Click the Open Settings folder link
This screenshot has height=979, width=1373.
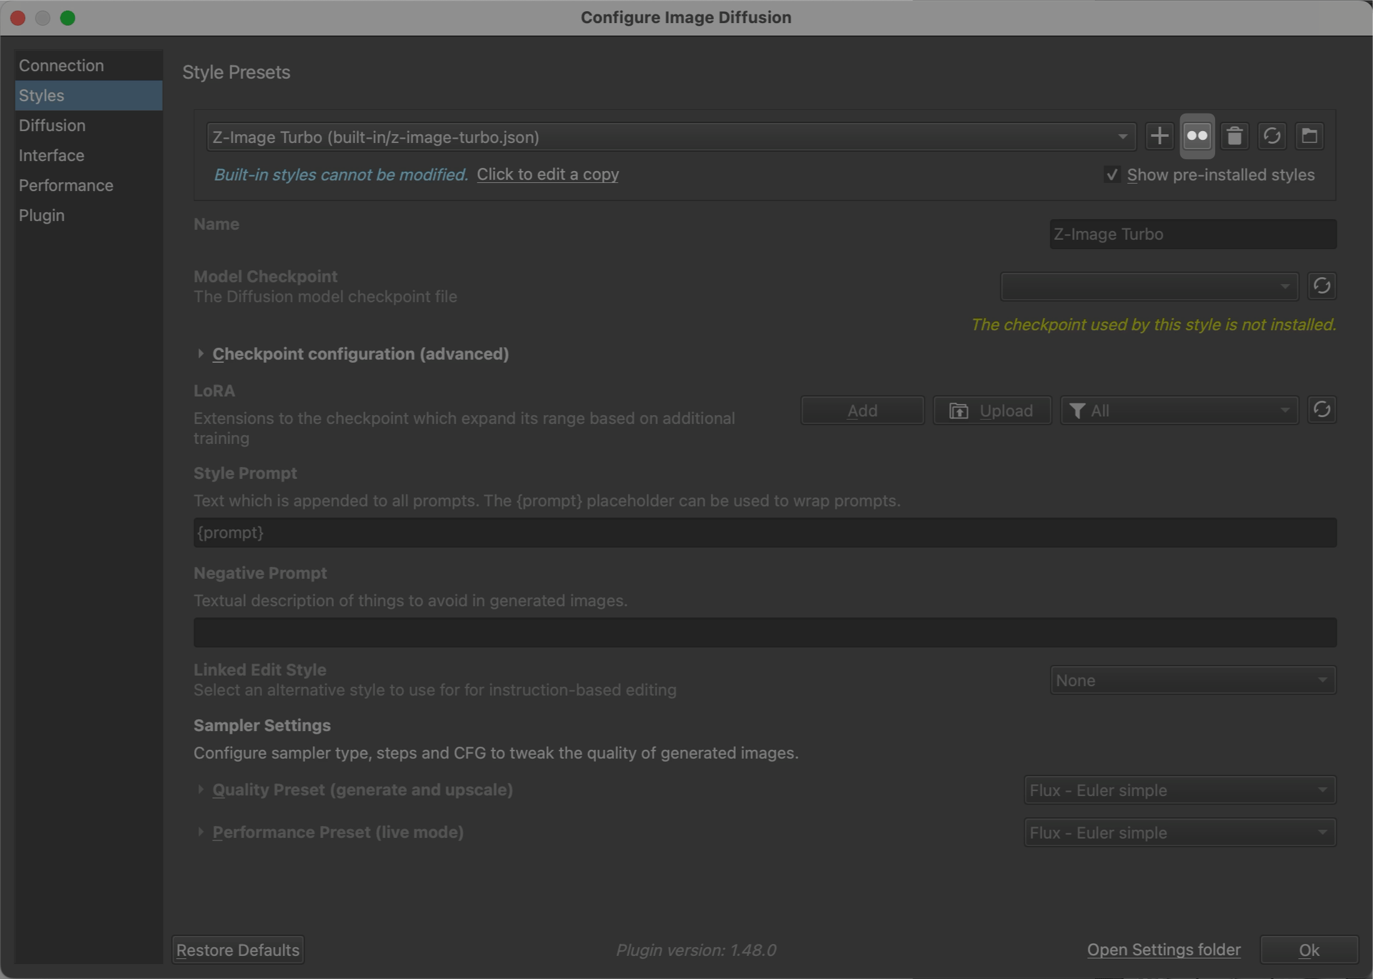point(1163,950)
